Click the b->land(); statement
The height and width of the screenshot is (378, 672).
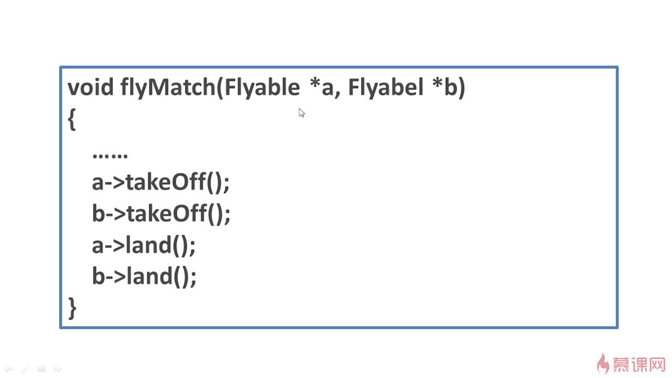click(144, 276)
